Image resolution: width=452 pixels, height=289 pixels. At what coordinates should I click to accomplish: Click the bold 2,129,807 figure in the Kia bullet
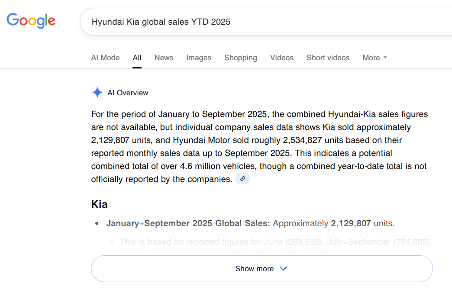click(351, 224)
